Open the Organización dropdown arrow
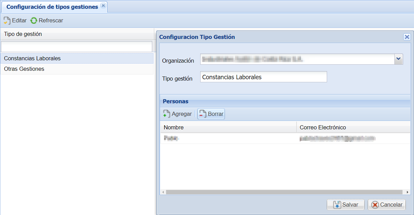This screenshot has width=414, height=215. (399, 59)
